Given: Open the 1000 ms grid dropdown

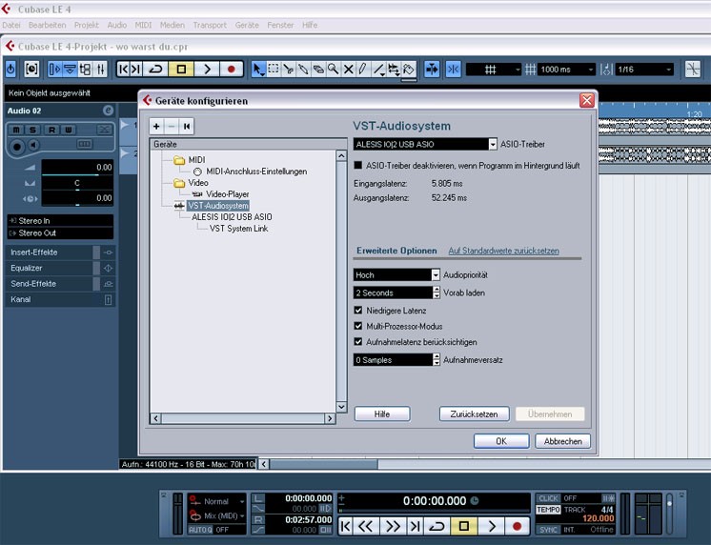Looking at the screenshot, I should point(566,70).
